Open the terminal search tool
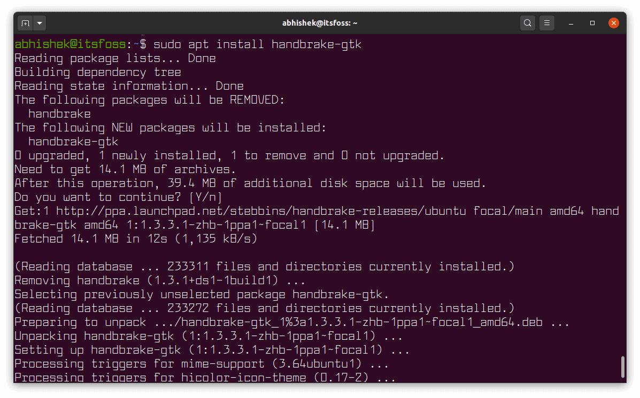 pyautogui.click(x=528, y=23)
